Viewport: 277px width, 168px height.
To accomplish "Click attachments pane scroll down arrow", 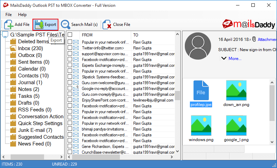I will pos(272,142).
